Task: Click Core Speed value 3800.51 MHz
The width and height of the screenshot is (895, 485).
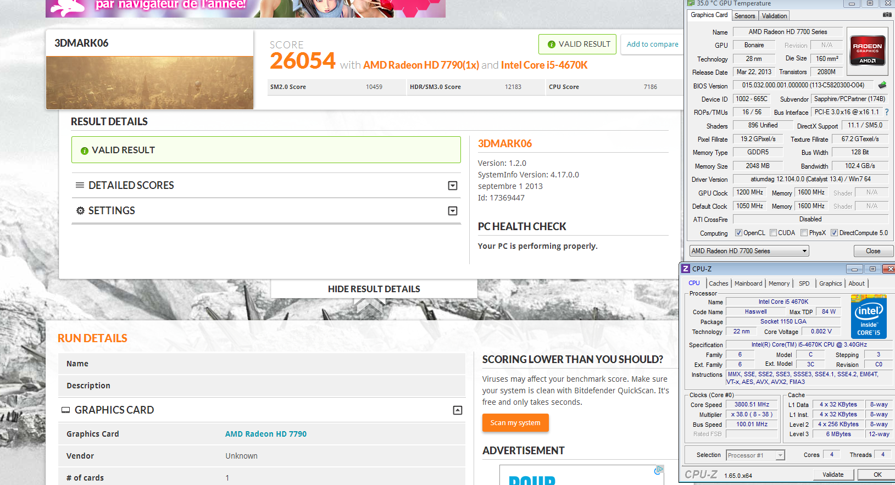Action: pyautogui.click(x=752, y=405)
